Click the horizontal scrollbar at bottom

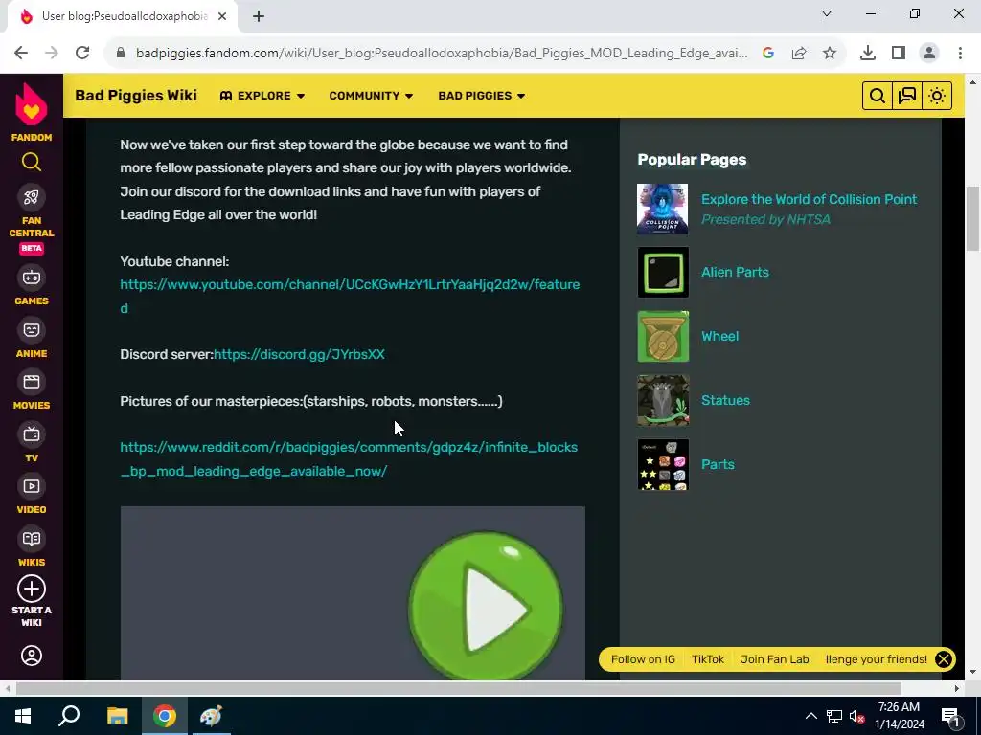(459, 688)
